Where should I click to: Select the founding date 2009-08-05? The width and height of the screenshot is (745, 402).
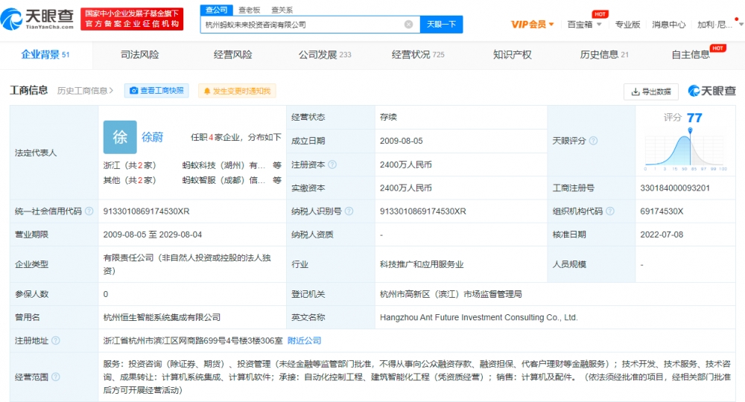pyautogui.click(x=401, y=141)
